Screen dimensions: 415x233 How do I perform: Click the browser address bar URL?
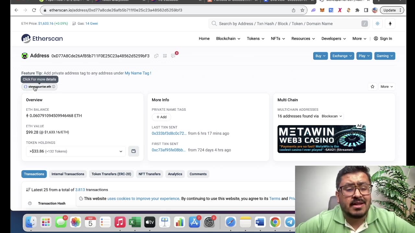click(x=116, y=10)
